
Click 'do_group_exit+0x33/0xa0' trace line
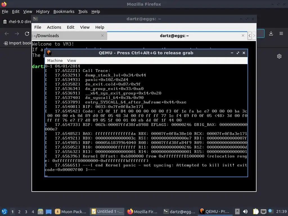tap(114, 89)
